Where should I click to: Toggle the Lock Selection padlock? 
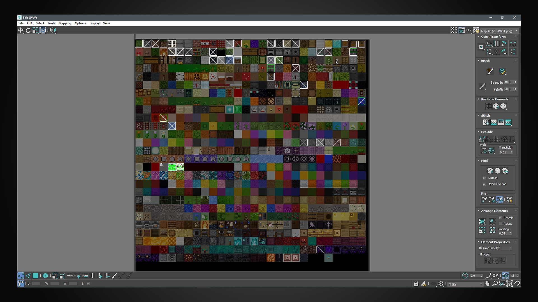pos(416,284)
